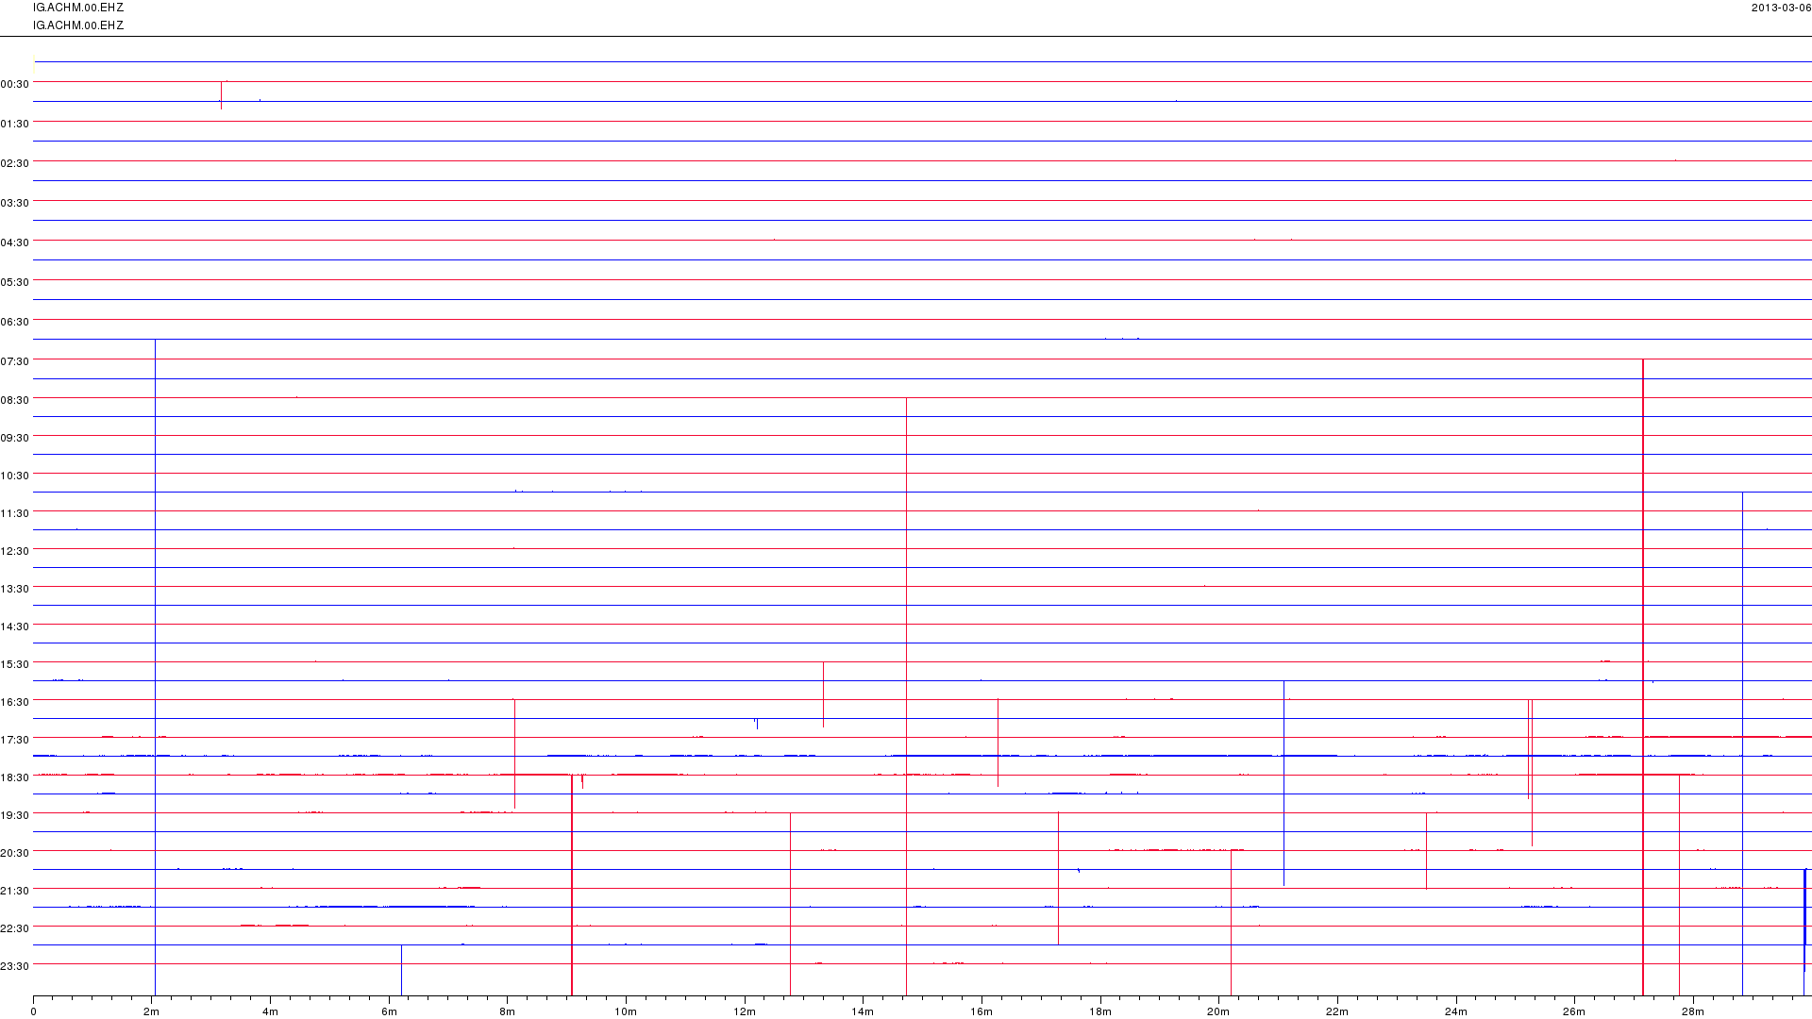Select the 04:30 time row label
The height and width of the screenshot is (1019, 1812).
click(x=15, y=242)
